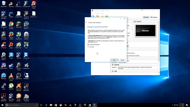Open the wizard's question mark help button
The height and width of the screenshot is (107, 190).
[120, 18]
